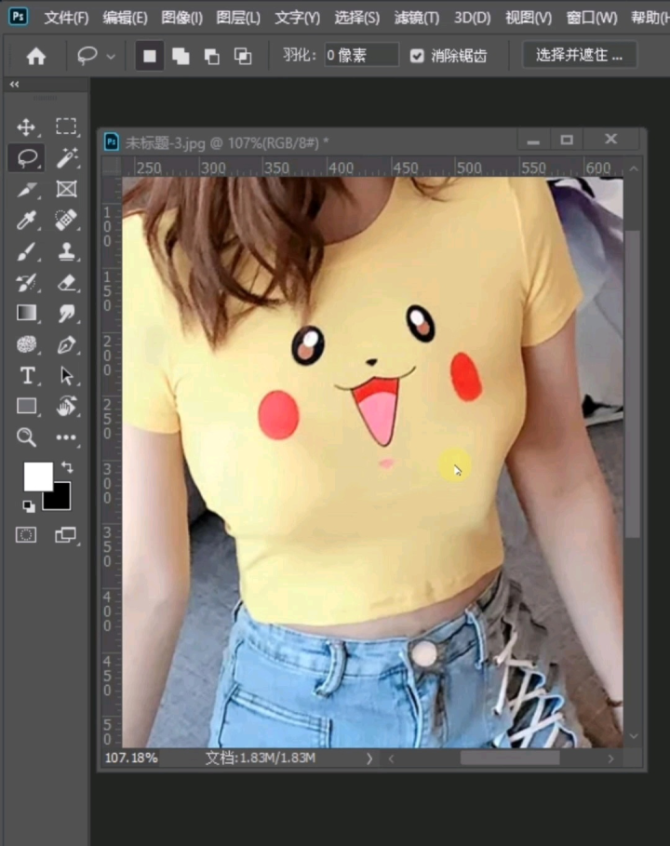Open the 文件(F) menu
This screenshot has height=846, width=670.
pos(66,18)
